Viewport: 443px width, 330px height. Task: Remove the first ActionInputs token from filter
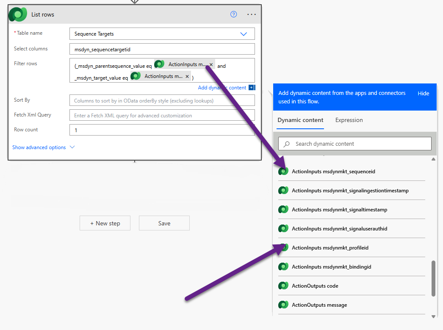211,65
